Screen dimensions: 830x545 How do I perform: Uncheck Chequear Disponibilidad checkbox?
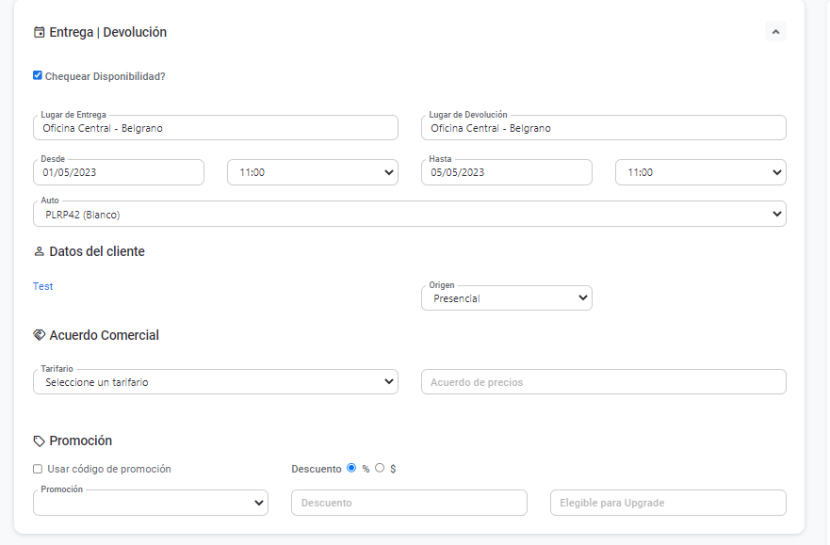click(x=38, y=75)
